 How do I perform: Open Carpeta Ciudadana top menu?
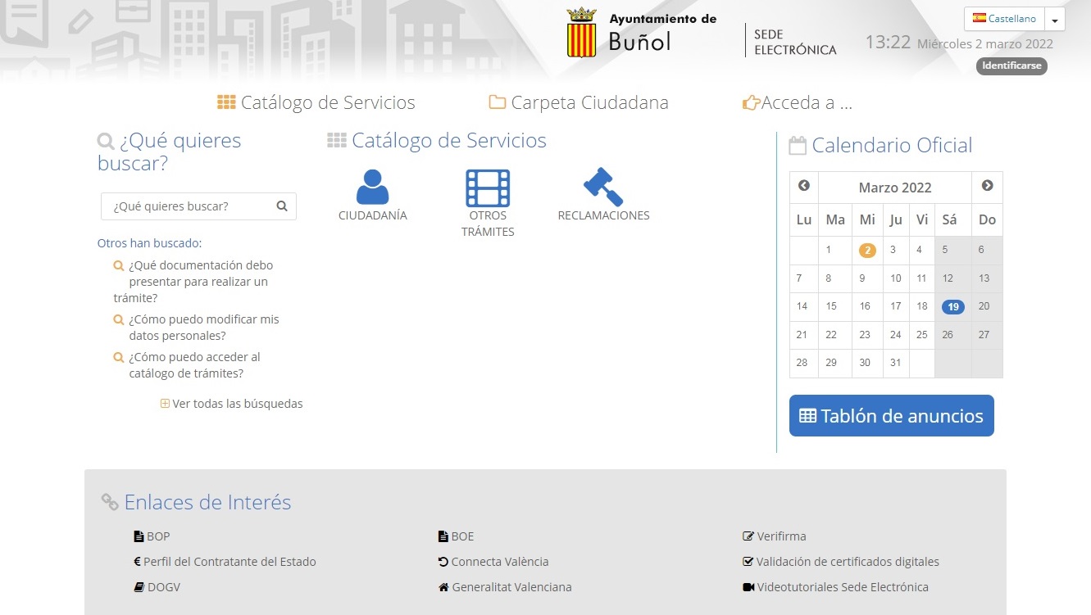click(579, 102)
